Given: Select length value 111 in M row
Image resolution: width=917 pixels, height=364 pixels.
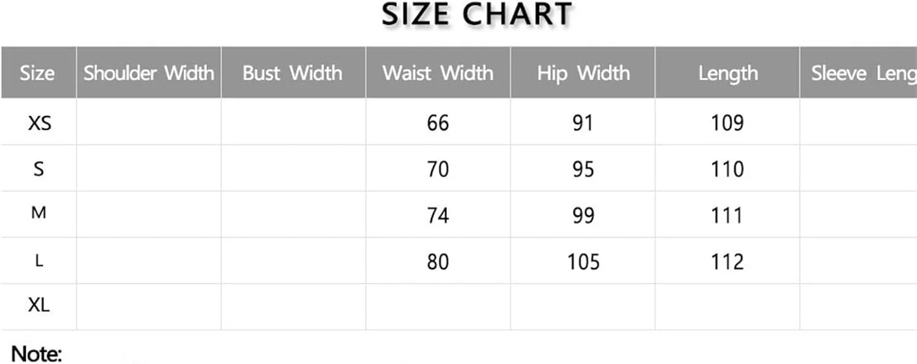Looking at the screenshot, I should (x=727, y=215).
